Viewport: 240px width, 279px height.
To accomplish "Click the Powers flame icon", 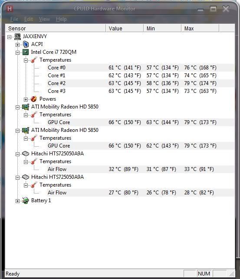I will [x=33, y=99].
